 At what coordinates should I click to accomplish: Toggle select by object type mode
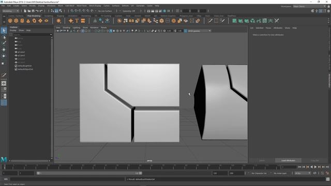click(x=56, y=11)
